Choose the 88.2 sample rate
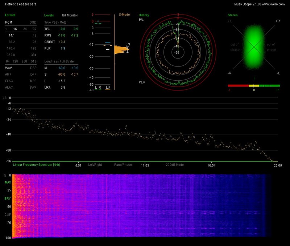Viewport: 290px width, 246px height. [12, 42]
